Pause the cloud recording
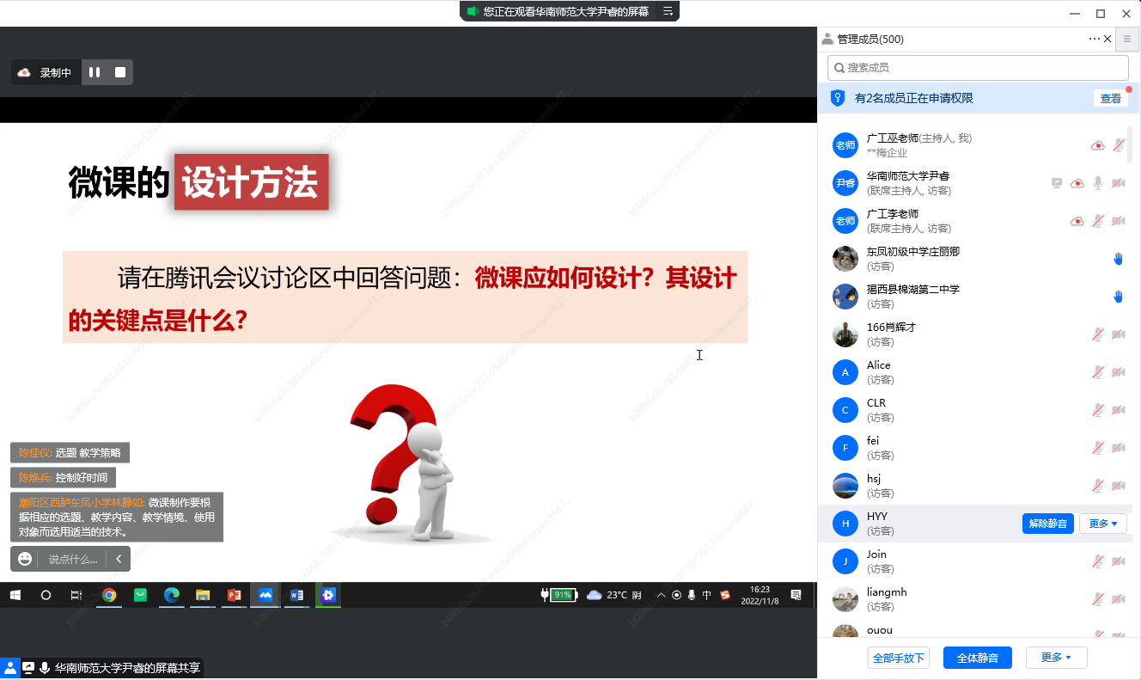This screenshot has height=680, width=1141. pos(95,72)
